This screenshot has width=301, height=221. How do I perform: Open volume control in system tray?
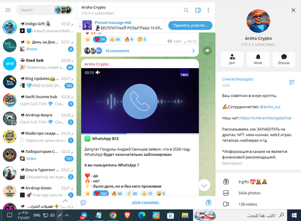click(x=52, y=216)
